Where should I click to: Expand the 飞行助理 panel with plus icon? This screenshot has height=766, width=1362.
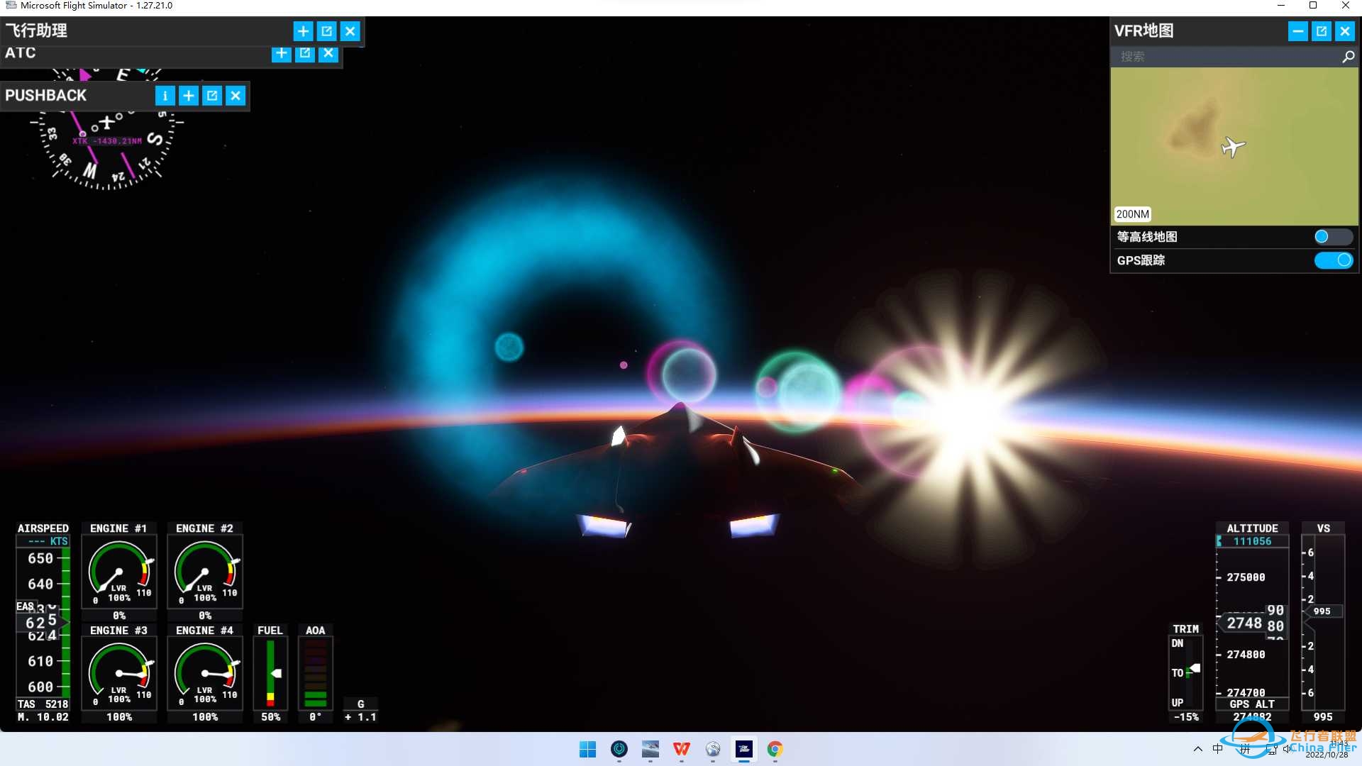point(303,31)
